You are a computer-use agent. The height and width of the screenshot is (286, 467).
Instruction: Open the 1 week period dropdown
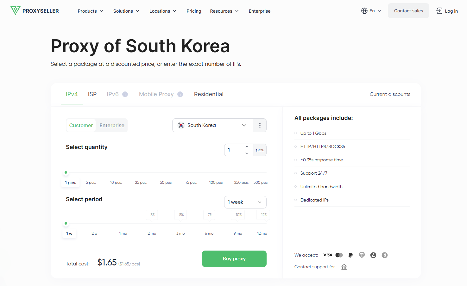pos(245,202)
